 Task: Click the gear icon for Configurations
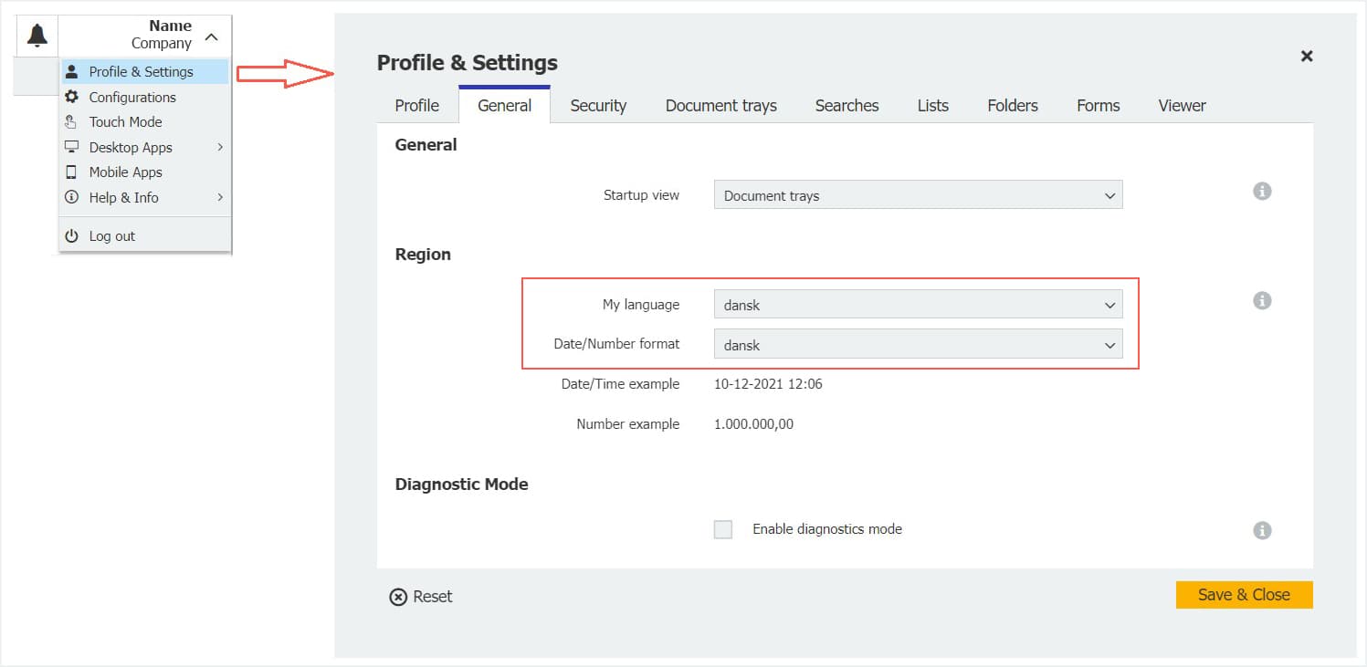point(71,97)
